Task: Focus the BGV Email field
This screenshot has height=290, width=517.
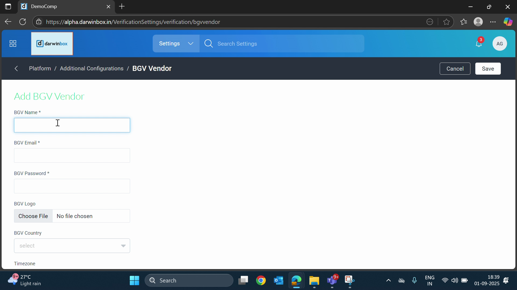Action: tap(72, 155)
